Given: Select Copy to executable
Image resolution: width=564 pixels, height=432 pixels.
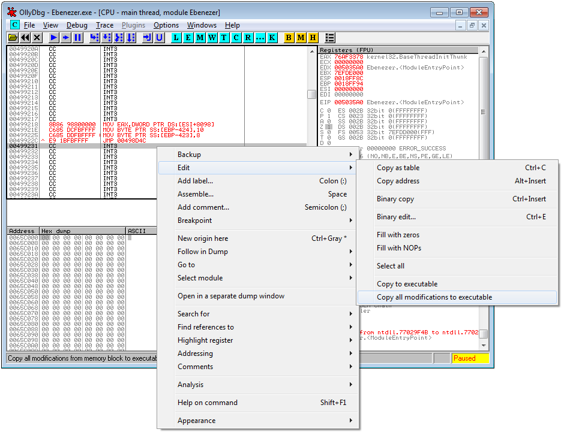Looking at the screenshot, I should point(457,284).
